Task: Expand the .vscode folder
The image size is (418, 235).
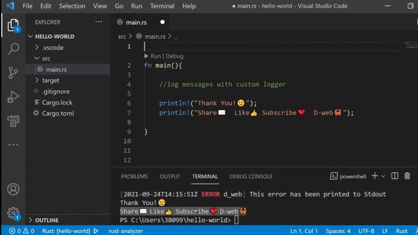Action: [37, 48]
